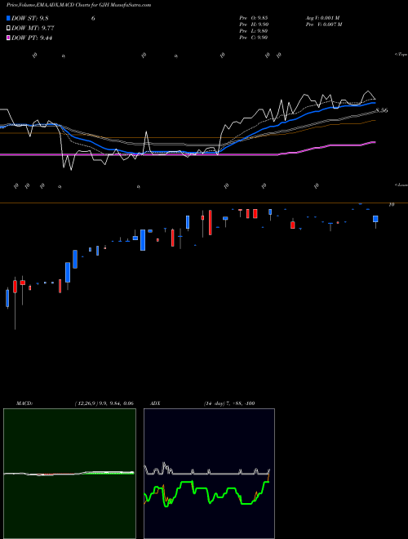Open the dark blue ADX indicator chart panel
408x539 pixels.
point(209,474)
